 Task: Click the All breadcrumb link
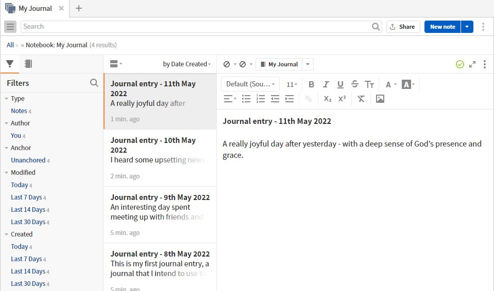click(10, 45)
